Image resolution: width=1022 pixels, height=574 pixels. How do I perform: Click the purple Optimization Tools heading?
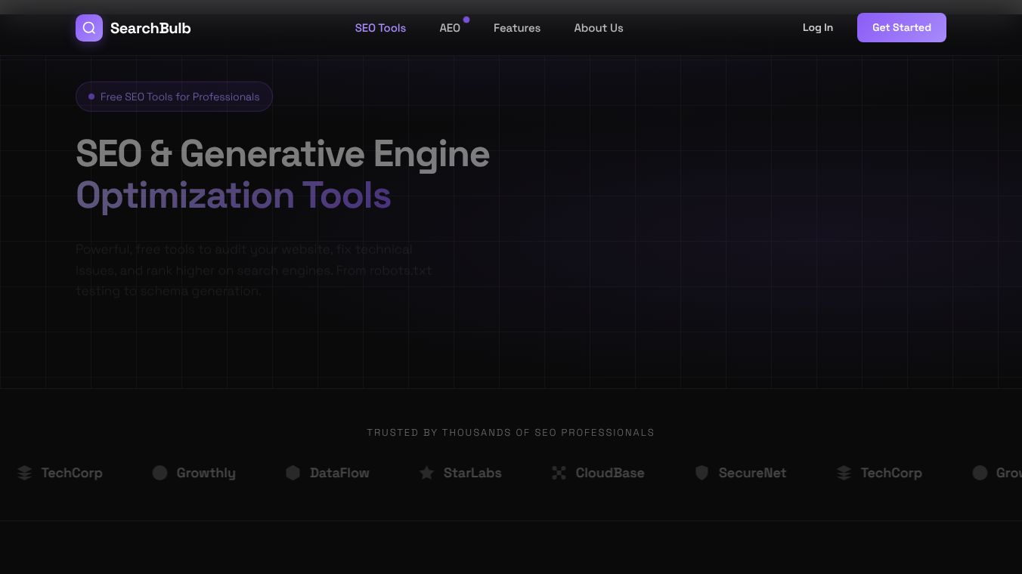pos(233,195)
